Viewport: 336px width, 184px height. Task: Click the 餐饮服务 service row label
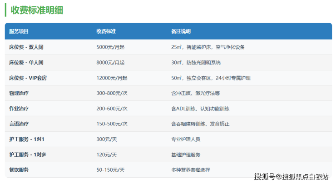point(19,170)
